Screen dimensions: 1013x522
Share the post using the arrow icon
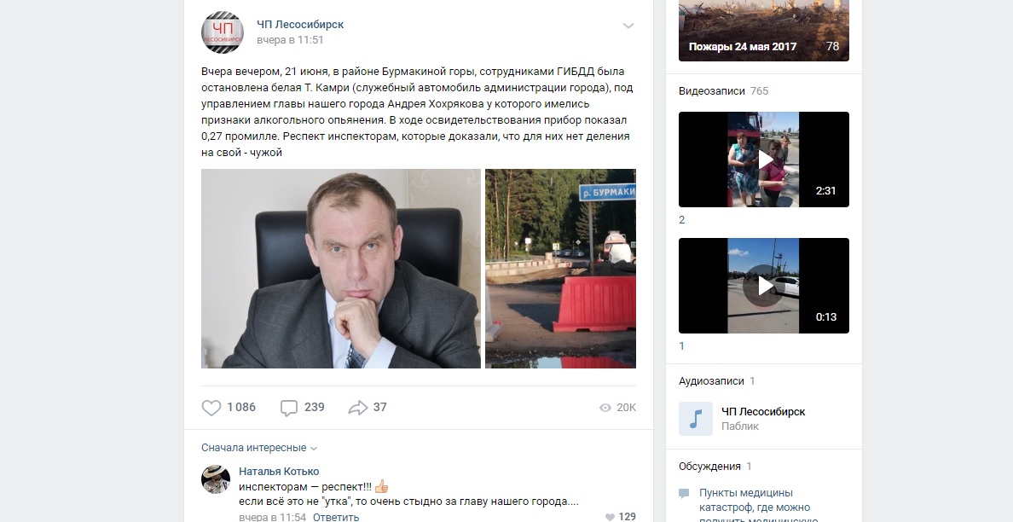[x=358, y=408]
